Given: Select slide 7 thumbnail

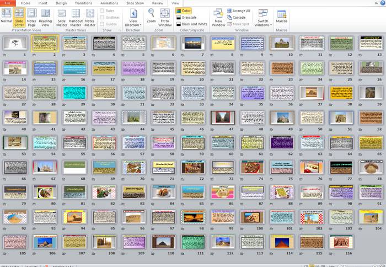Looking at the screenshot, I should click(193, 43).
